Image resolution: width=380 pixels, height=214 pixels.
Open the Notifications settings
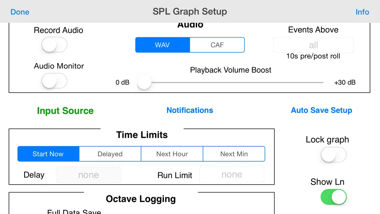(190, 110)
